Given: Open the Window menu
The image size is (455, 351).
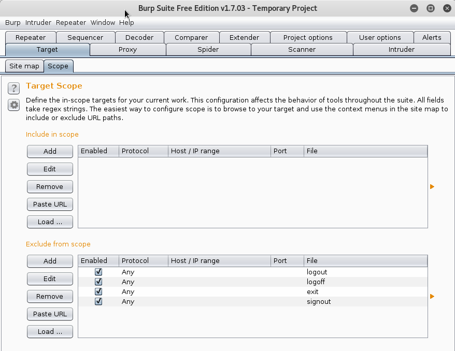Looking at the screenshot, I should pyautogui.click(x=103, y=23).
